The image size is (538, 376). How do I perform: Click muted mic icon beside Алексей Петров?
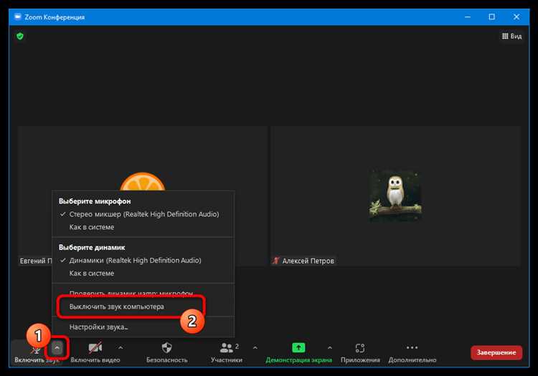276,261
